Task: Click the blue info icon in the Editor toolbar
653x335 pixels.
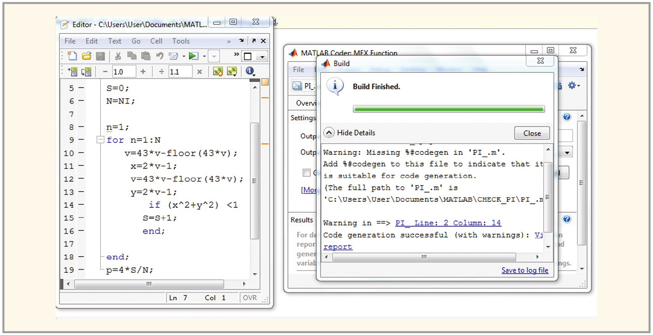Action: 250,71
